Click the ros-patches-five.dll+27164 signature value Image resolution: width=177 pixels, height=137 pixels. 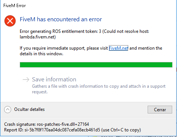pyautogui.click(x=63, y=124)
